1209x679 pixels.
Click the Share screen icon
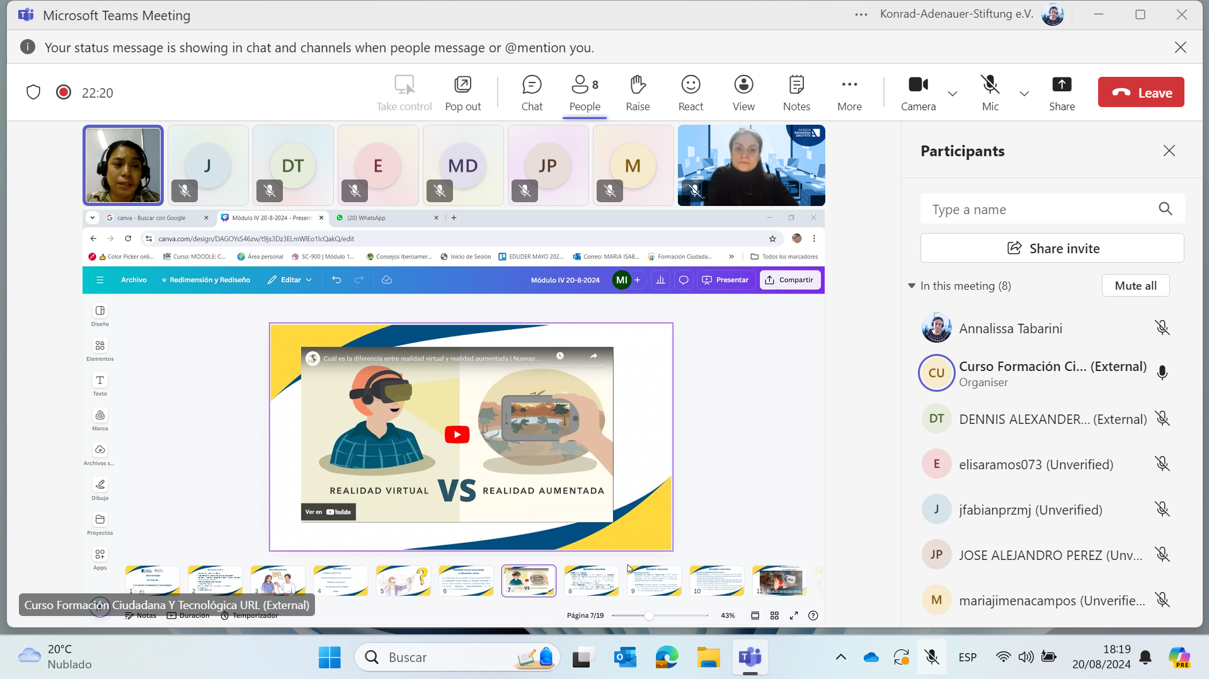pyautogui.click(x=1062, y=92)
